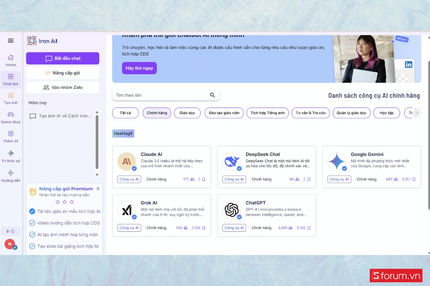Click the Hashtag# tag
The height and width of the screenshot is (286, 430).
click(123, 133)
